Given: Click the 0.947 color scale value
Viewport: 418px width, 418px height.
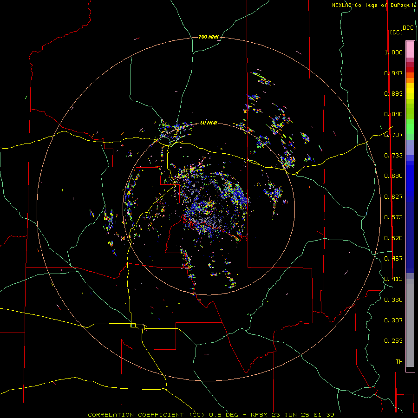Looking at the screenshot, I should tap(393, 73).
